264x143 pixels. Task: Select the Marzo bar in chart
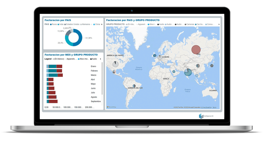click(x=55, y=75)
